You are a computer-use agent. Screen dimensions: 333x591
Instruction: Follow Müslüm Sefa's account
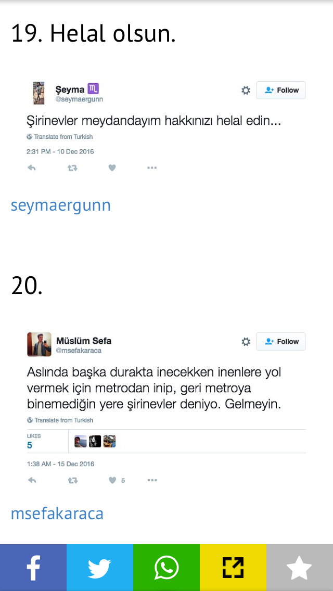pos(281,341)
